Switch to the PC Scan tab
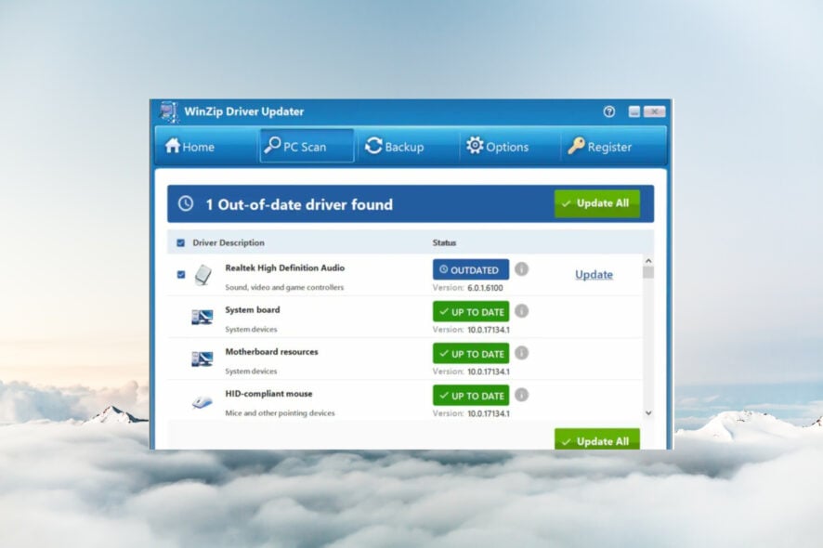823x548 pixels. [307, 146]
